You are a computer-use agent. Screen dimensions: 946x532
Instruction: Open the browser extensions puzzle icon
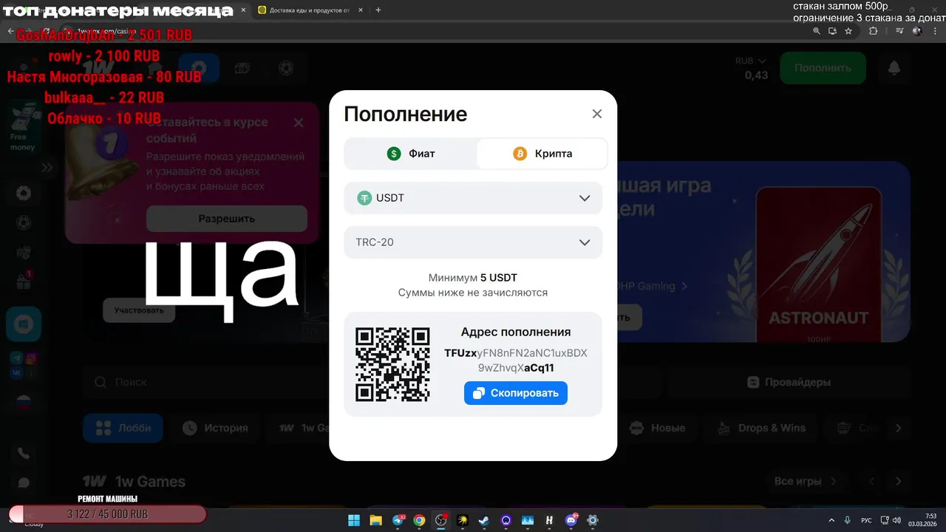click(x=874, y=31)
